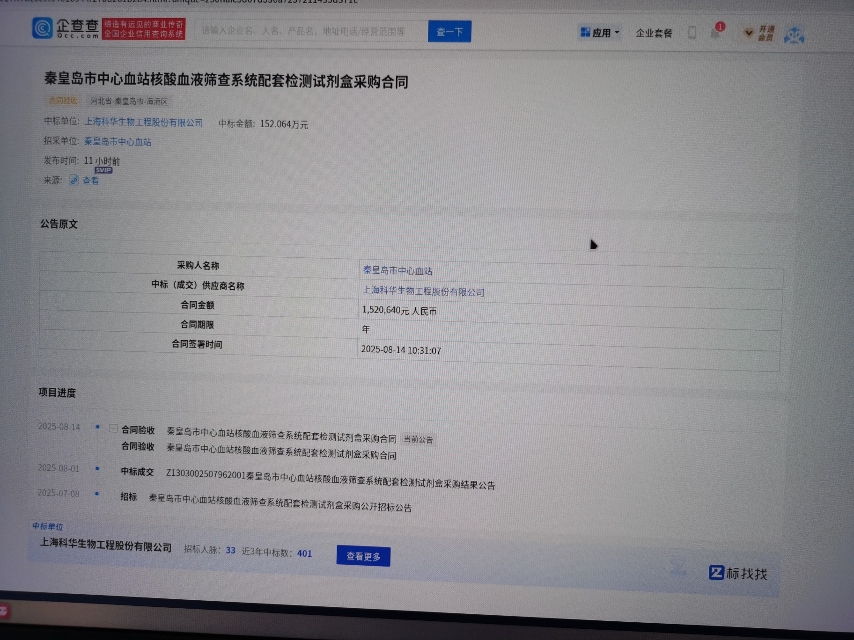Image resolution: width=854 pixels, height=640 pixels.
Task: Click 上海科华生物工程股份有限公司 in bottom bar
Action: pos(106,545)
